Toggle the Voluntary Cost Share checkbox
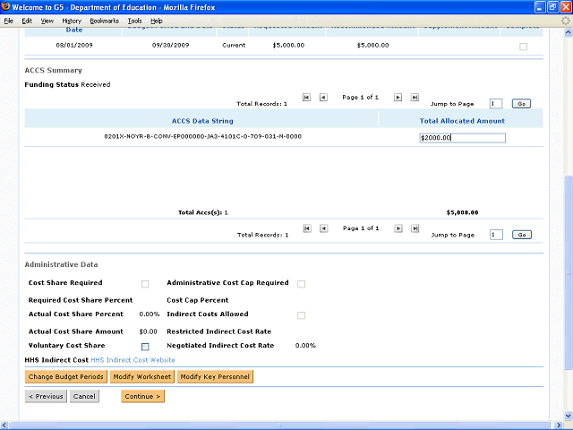The image size is (573, 430). [x=145, y=346]
